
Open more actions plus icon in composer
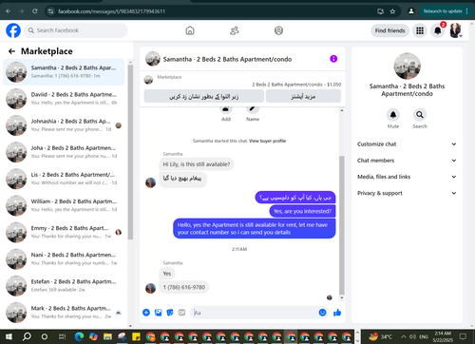coord(146,313)
